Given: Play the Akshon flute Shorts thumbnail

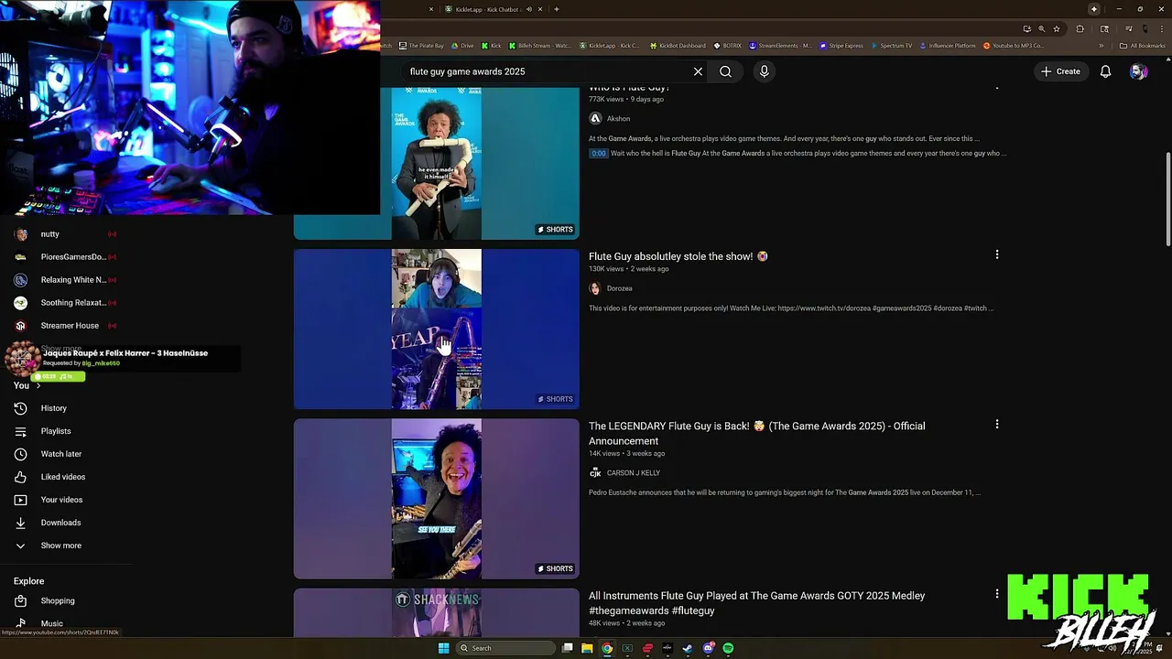Looking at the screenshot, I should coord(437,163).
